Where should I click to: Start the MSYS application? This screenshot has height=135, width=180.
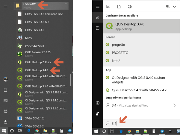(28, 38)
